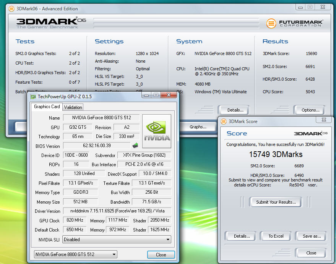Image resolution: width=336 pixels, height=264 pixels.
Task: Click the SM2.0 Score value 6691
Action: pyautogui.click(x=310, y=66)
